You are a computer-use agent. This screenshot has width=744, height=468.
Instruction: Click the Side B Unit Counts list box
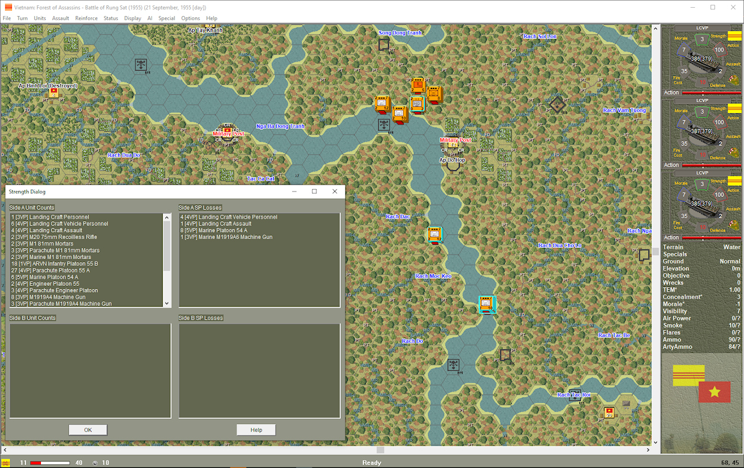[90, 371]
